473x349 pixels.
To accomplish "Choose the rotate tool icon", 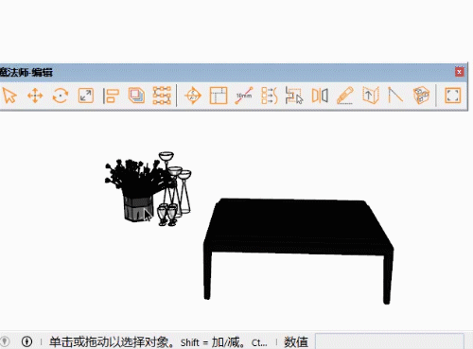I will (x=61, y=96).
